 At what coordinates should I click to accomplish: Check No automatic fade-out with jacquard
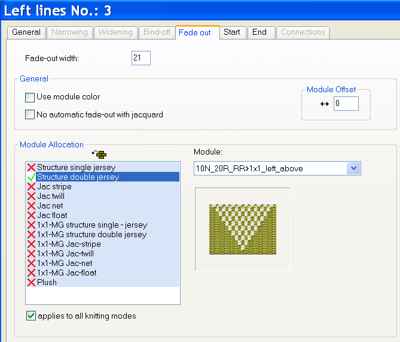(x=30, y=114)
